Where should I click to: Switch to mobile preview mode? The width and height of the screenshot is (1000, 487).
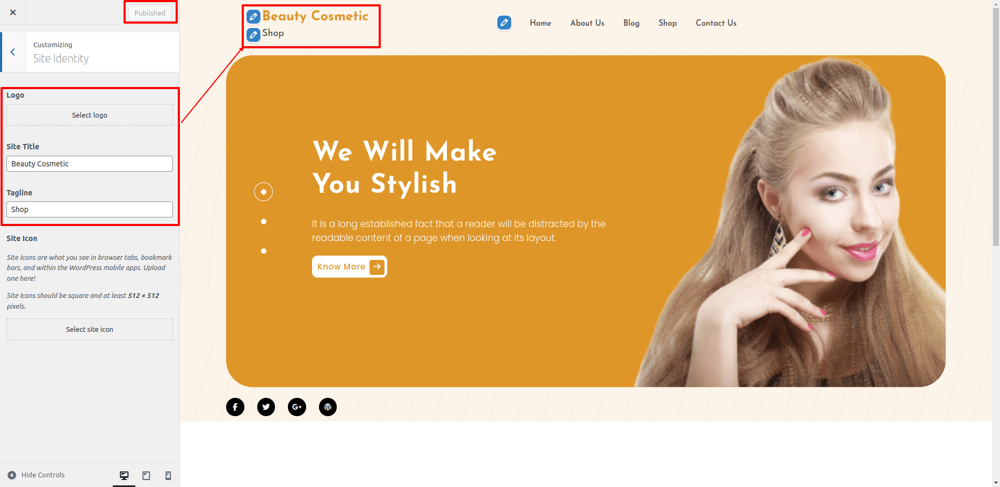[168, 475]
